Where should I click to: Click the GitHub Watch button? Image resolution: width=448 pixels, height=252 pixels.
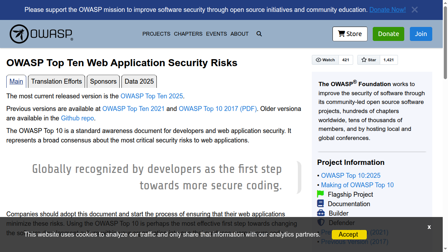tap(325, 60)
